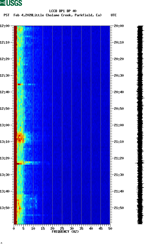
Task: Click the '13:40' PST time label
Action: [x=5, y=191]
